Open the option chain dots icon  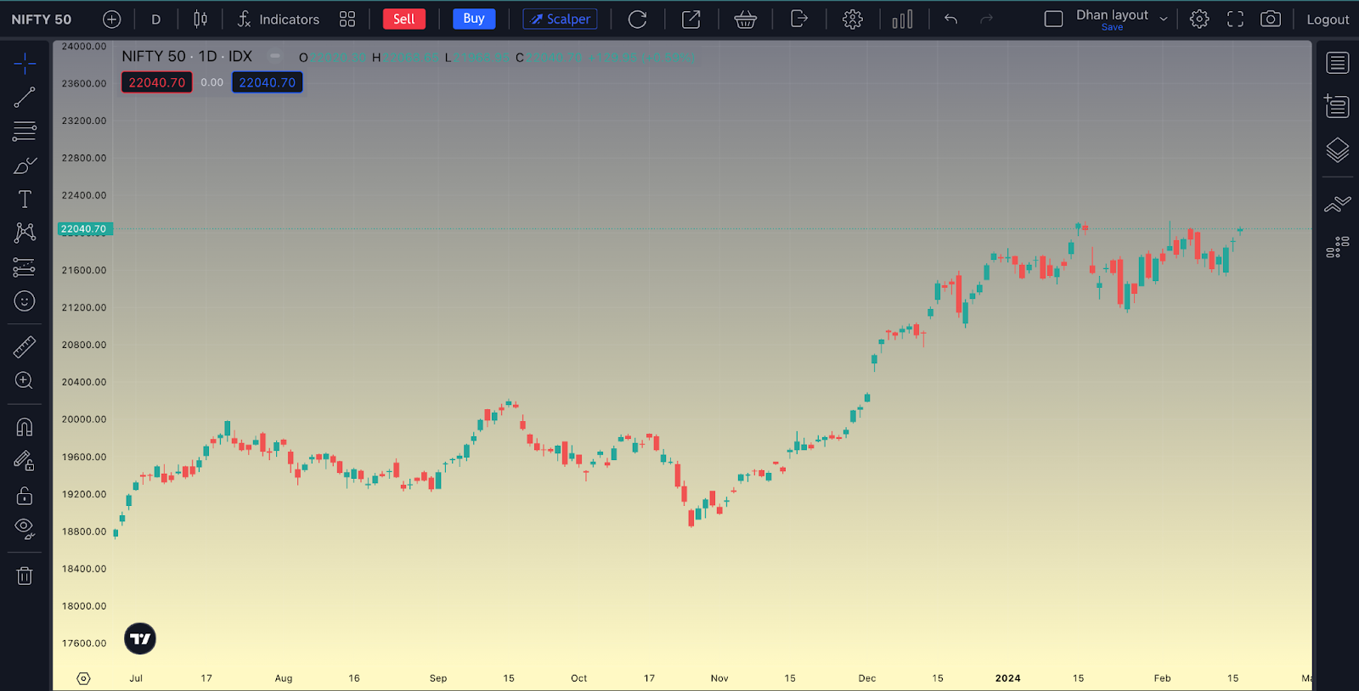(x=1338, y=247)
